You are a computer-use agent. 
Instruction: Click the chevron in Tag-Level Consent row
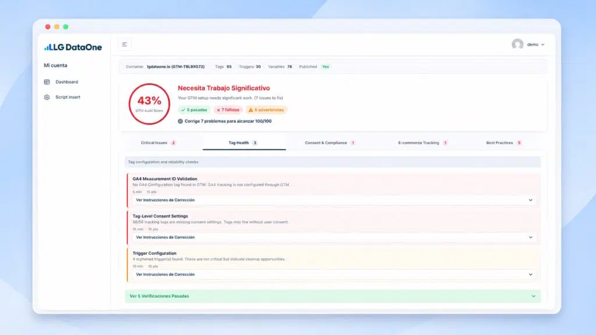[531, 237]
